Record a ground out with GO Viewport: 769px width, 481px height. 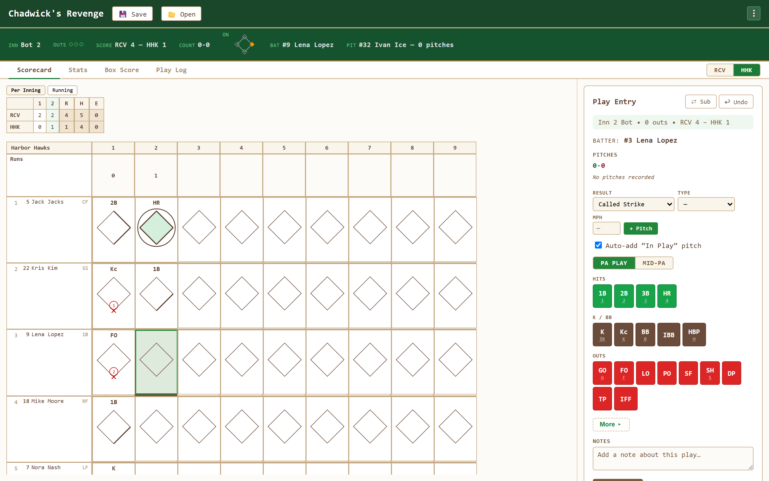(x=602, y=373)
